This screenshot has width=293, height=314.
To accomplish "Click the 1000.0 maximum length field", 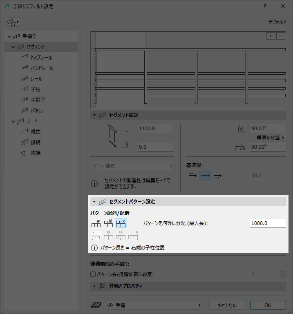I will click(x=267, y=223).
